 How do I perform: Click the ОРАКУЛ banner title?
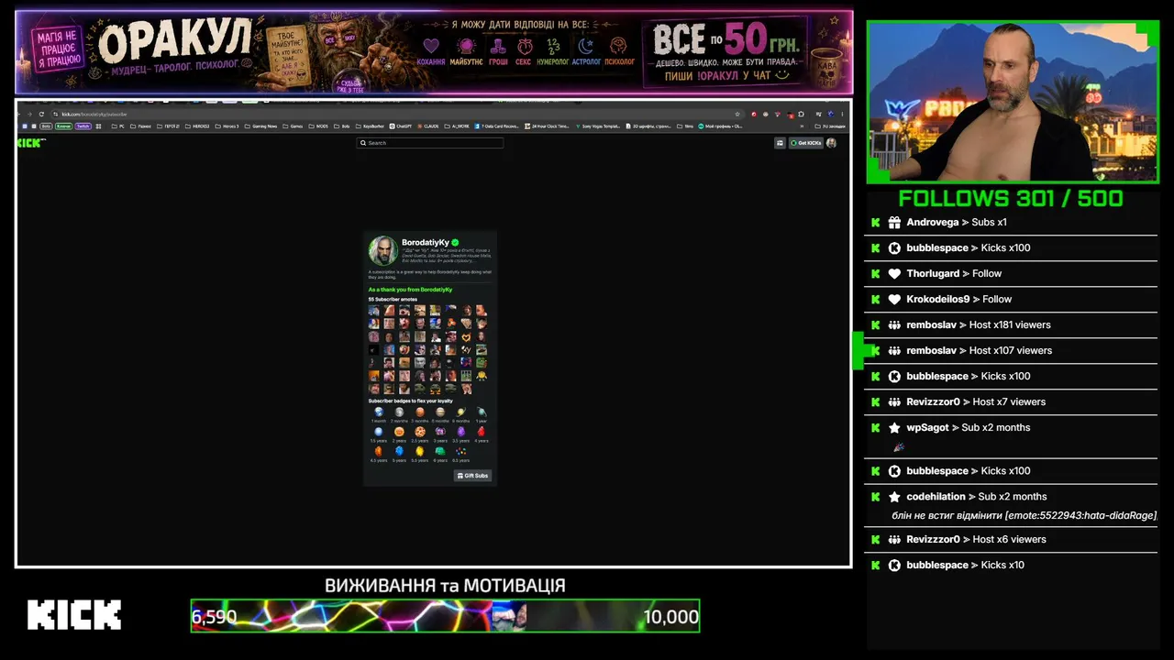coord(175,40)
